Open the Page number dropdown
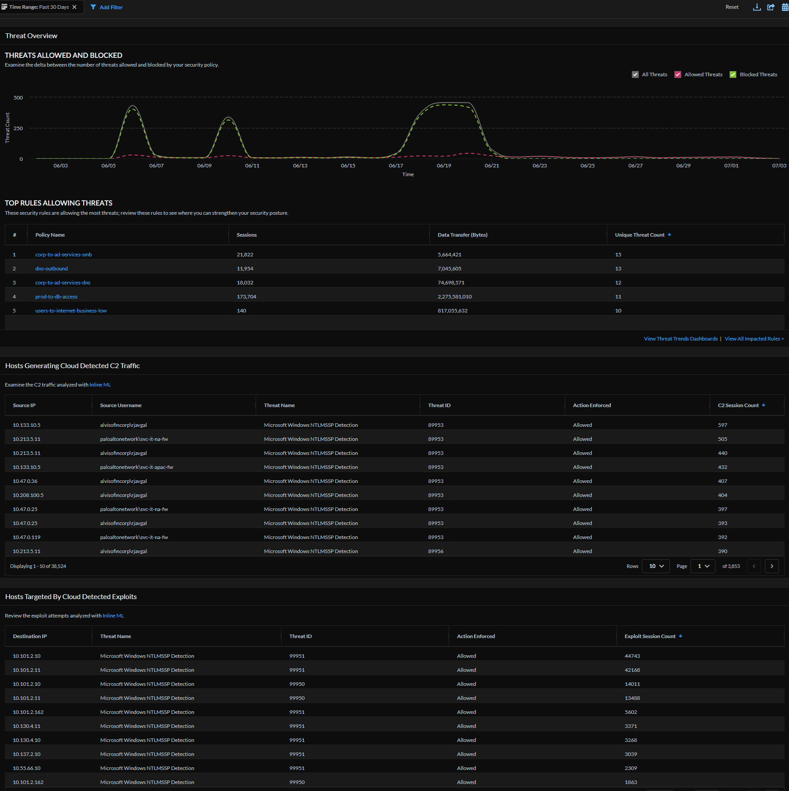The height and width of the screenshot is (791, 789). click(703, 566)
